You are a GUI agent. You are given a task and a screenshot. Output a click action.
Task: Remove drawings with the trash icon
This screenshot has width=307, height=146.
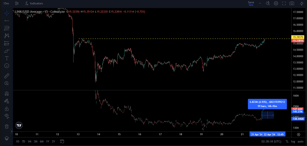(7, 126)
